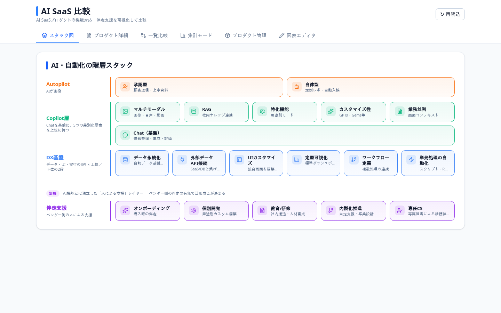Screen dimensions: 501x313
Task: Click the gear icon on 個別開発 card
Action: (194, 210)
